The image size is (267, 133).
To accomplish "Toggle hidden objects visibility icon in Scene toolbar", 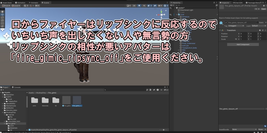I will 155,6.
